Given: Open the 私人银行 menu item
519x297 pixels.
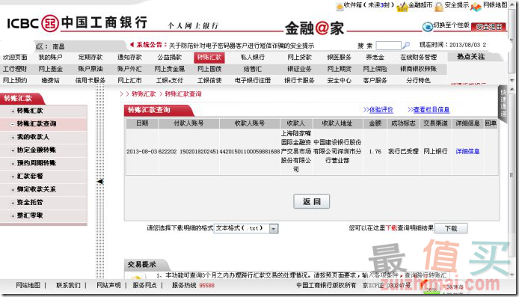Looking at the screenshot, I should coord(253,58).
